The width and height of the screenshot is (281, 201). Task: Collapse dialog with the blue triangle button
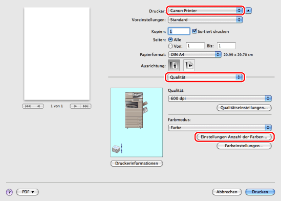pyautogui.click(x=248, y=11)
